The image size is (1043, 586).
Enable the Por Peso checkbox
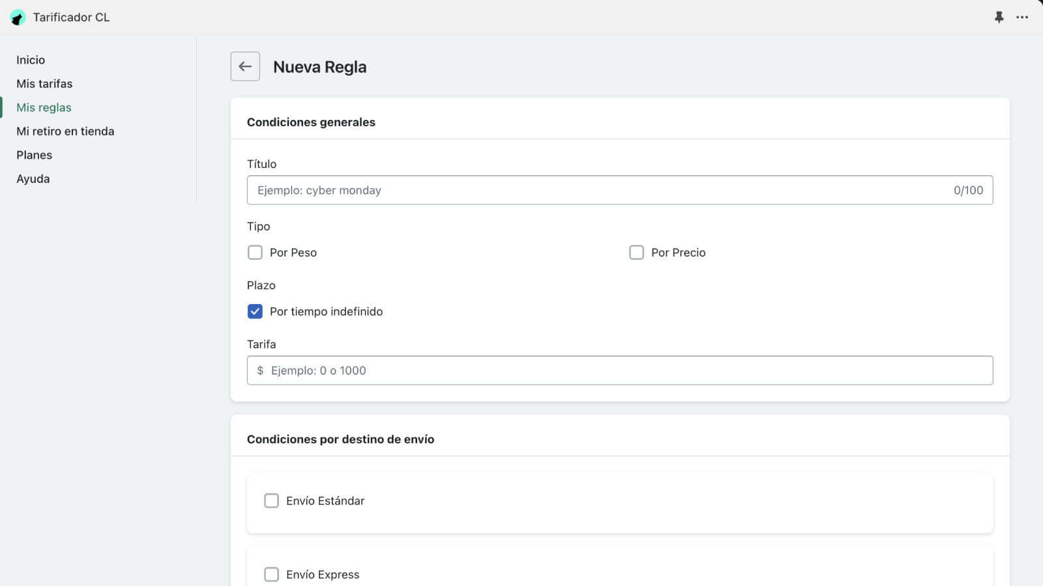click(x=255, y=253)
